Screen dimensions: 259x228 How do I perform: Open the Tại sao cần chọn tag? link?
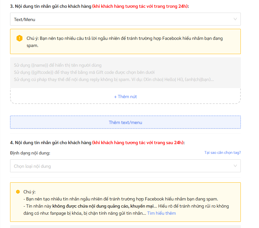click(x=222, y=153)
